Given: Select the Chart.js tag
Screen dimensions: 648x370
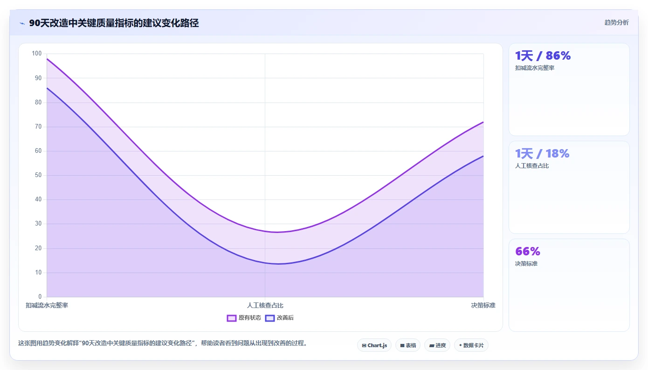Looking at the screenshot, I should [374, 345].
